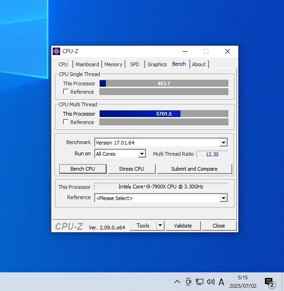284x291 pixels.
Task: Open the CPU tab
Action: pyautogui.click(x=63, y=64)
